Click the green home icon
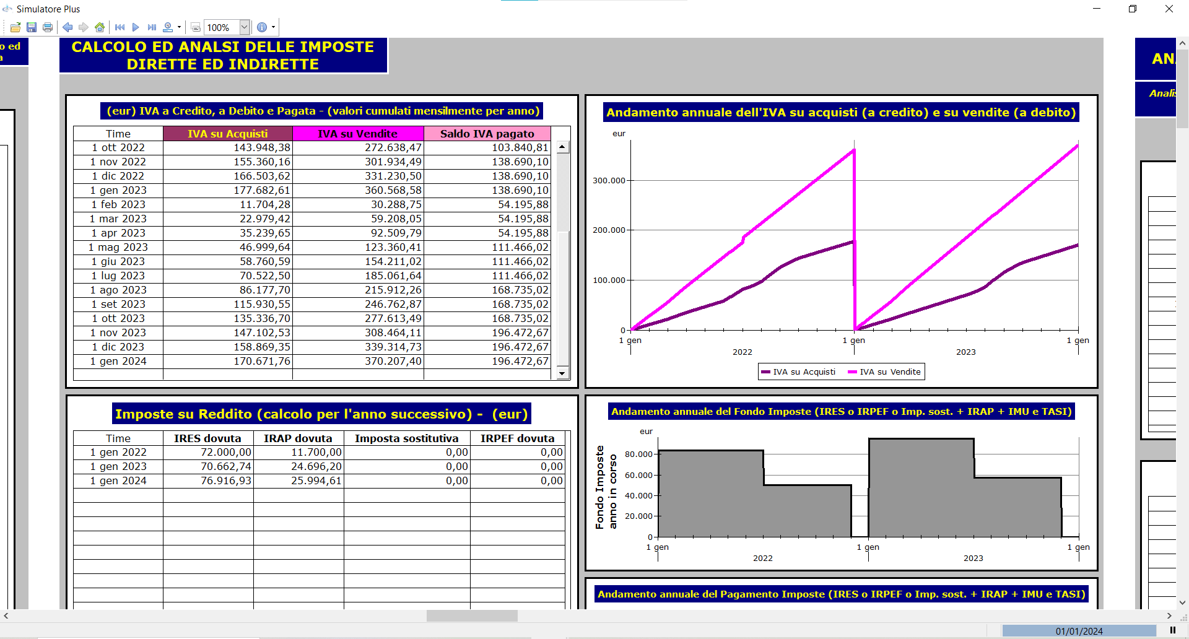The image size is (1189, 639). pyautogui.click(x=100, y=27)
